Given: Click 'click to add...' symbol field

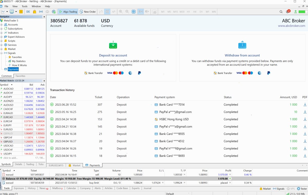Looking at the screenshot, I should (10, 158).
